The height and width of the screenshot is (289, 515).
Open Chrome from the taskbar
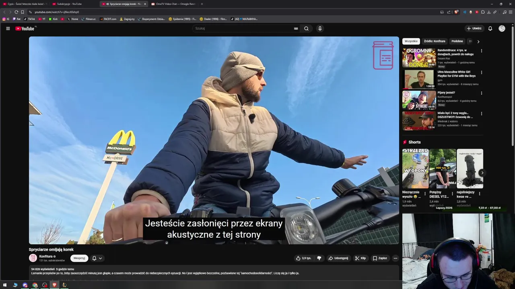[x=35, y=285]
